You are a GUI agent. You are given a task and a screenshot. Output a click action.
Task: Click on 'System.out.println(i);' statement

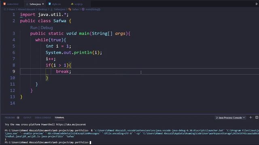click(x=74, y=53)
